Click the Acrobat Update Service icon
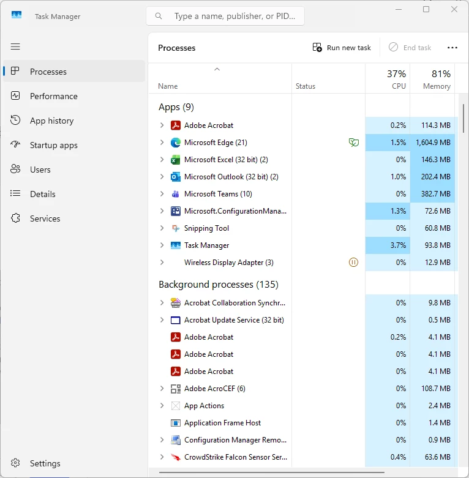This screenshot has height=478, width=469. point(175,320)
